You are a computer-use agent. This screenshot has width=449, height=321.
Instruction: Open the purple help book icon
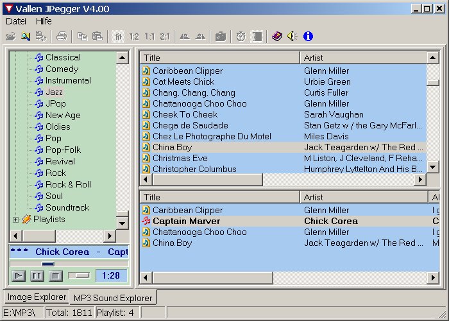point(277,37)
